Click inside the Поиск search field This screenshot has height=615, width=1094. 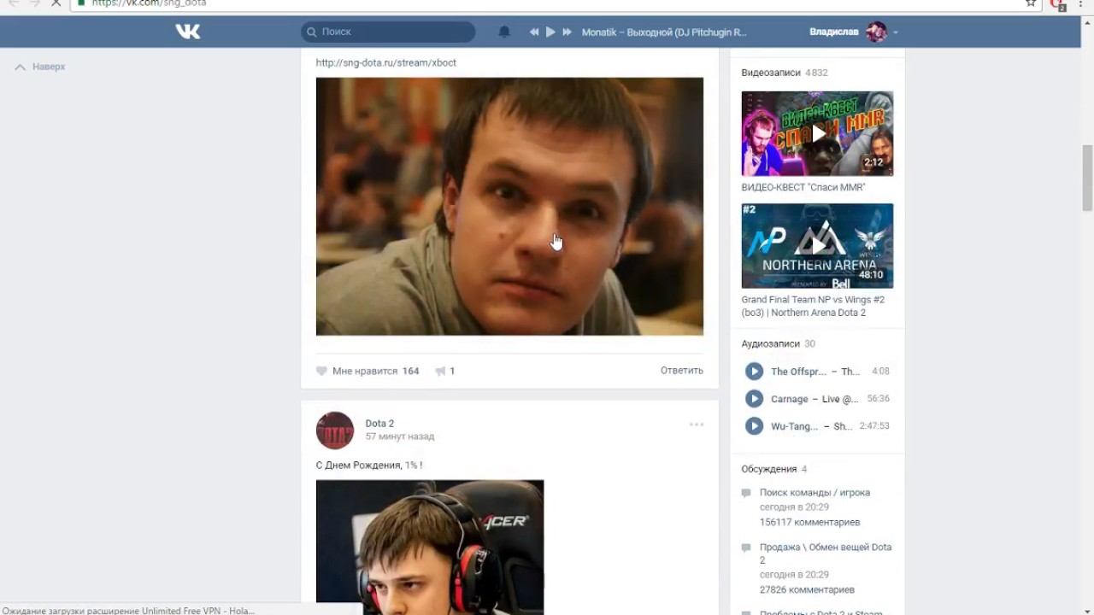pyautogui.click(x=388, y=32)
